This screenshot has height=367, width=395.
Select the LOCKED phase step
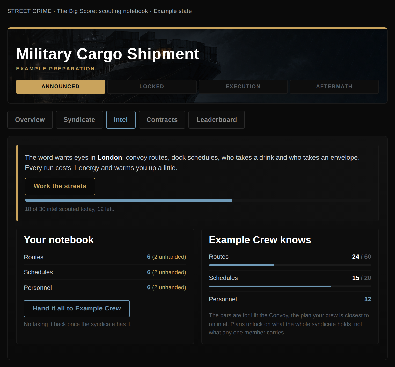[152, 87]
